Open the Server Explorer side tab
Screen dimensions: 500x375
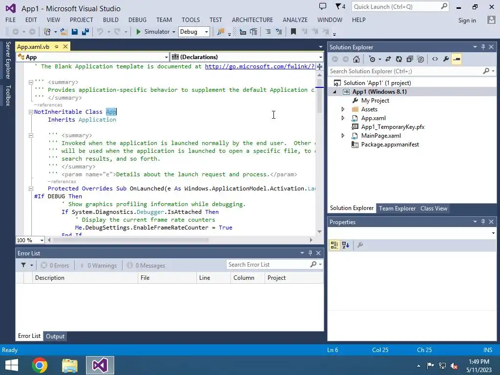8,60
